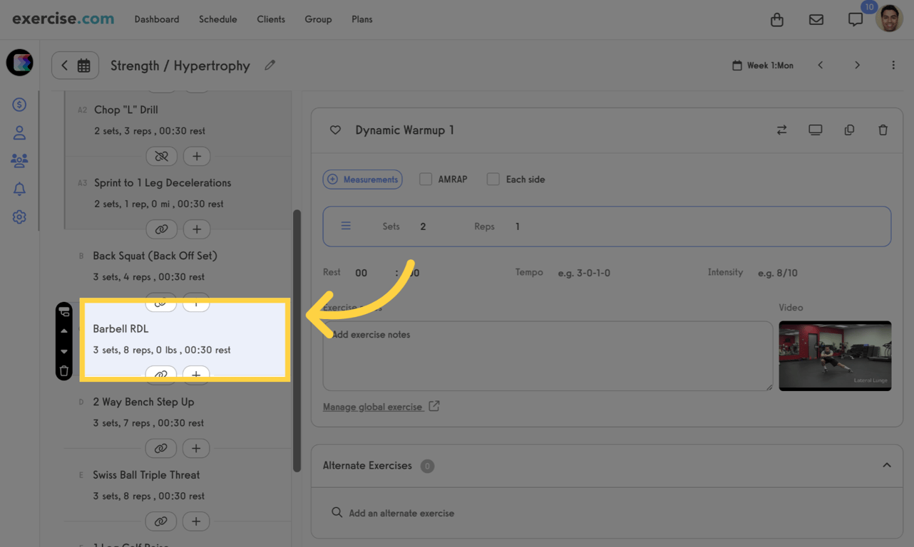Open display view with the monitor icon

(x=815, y=130)
